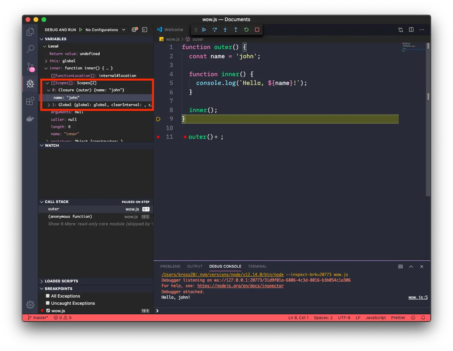Step over in debug toolbar
The height and width of the screenshot is (351, 453).
pyautogui.click(x=215, y=30)
